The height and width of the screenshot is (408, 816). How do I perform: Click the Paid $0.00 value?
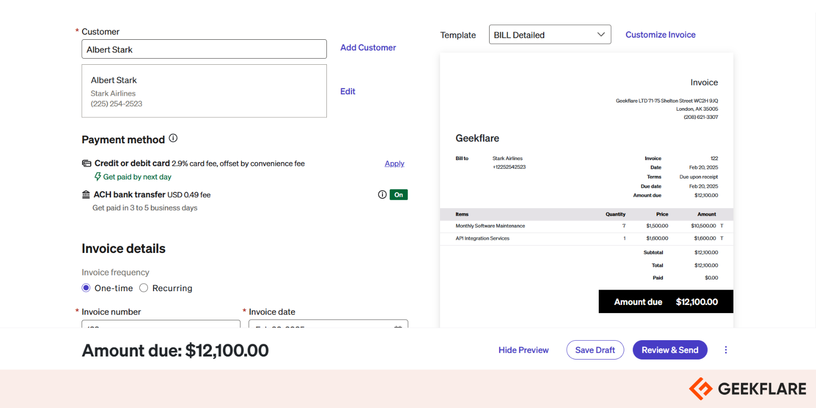click(711, 278)
